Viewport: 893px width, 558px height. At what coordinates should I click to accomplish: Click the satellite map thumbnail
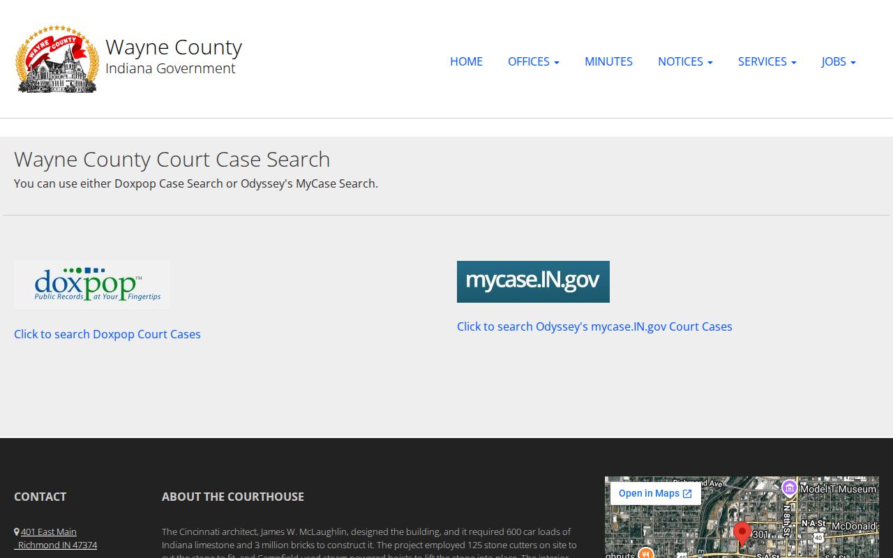(742, 517)
